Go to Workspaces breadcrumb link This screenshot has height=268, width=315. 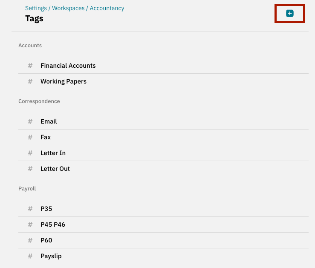point(68,8)
